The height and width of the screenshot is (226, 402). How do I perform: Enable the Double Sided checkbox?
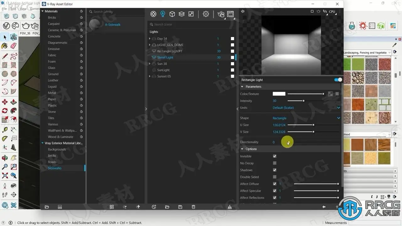tap(275, 177)
